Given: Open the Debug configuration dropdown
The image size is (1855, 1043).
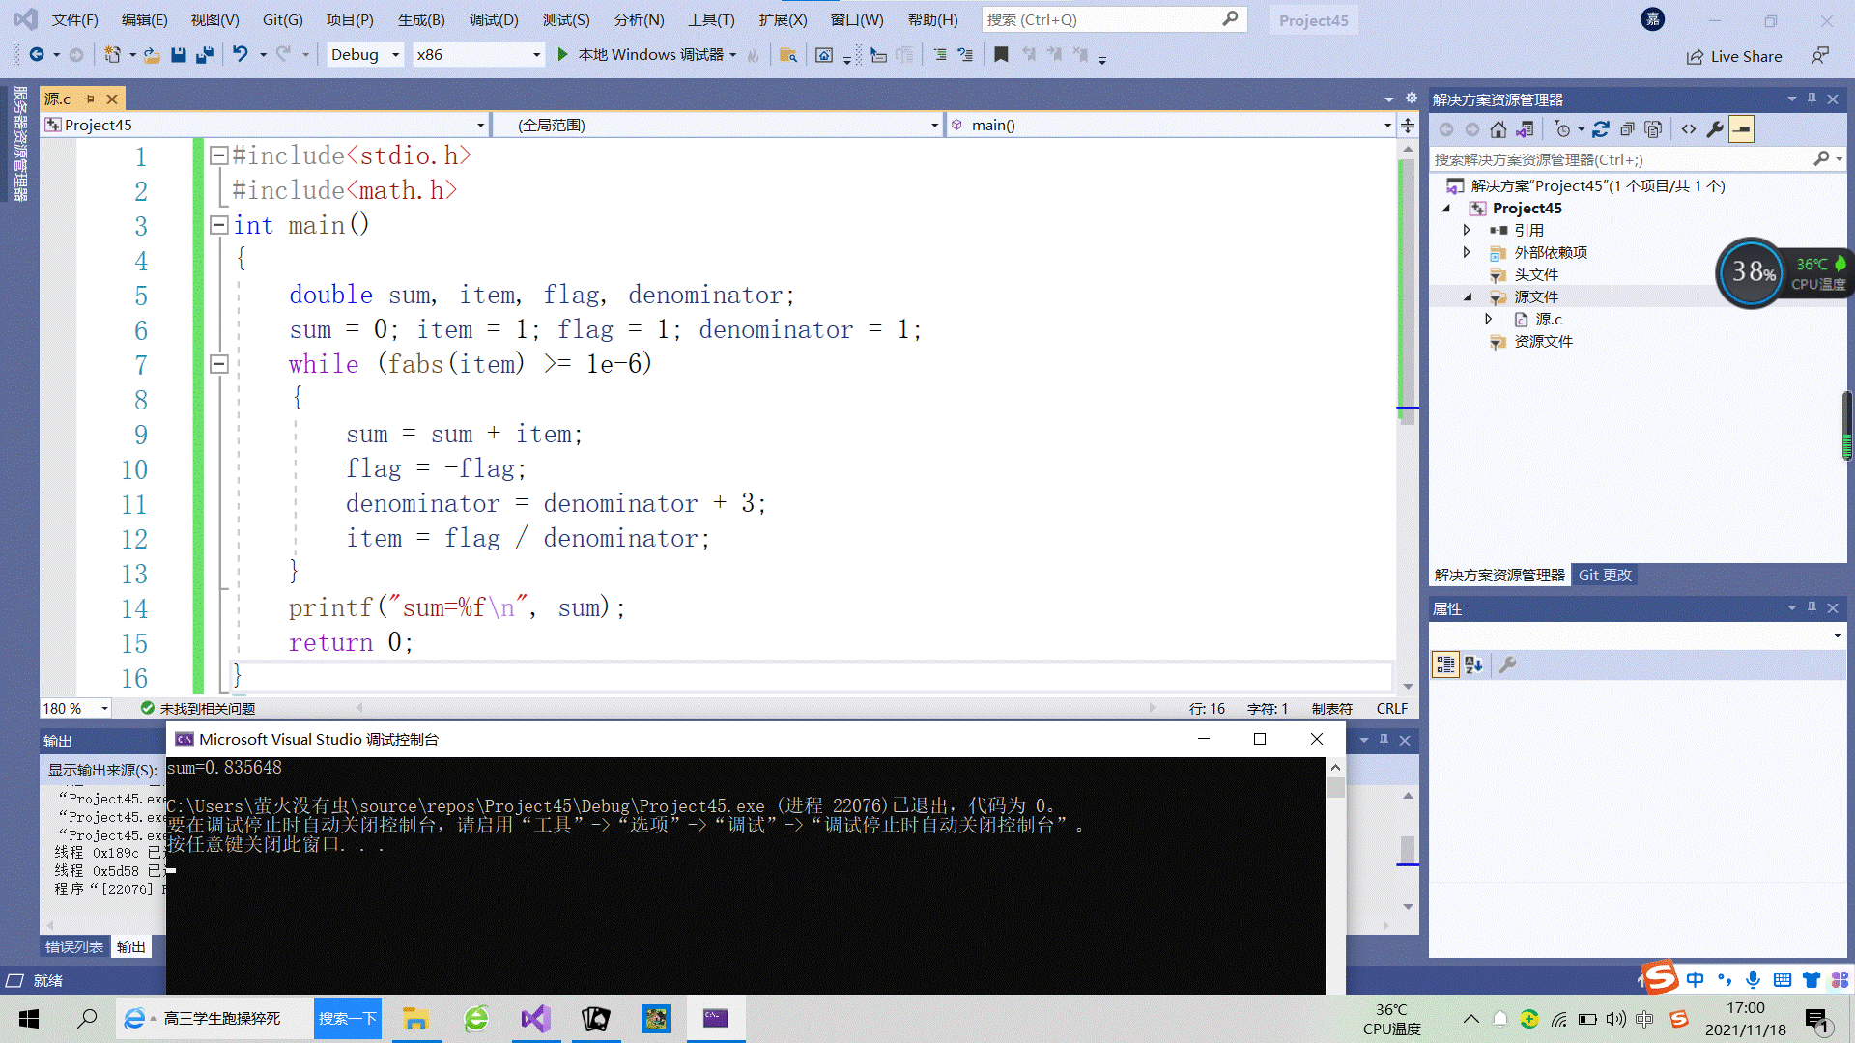Looking at the screenshot, I should tap(395, 55).
